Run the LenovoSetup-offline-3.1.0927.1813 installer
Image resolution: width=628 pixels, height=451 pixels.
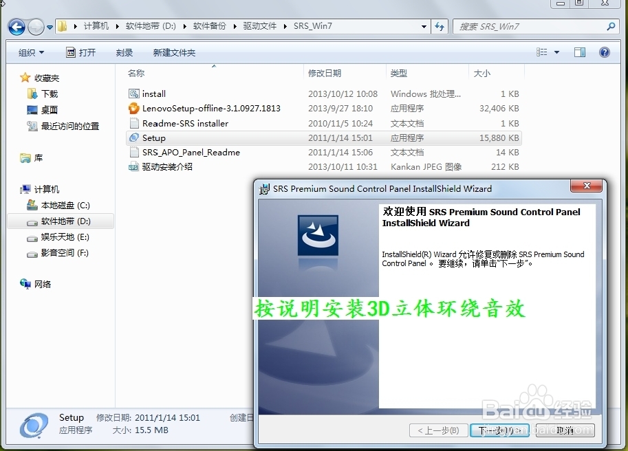pos(206,108)
